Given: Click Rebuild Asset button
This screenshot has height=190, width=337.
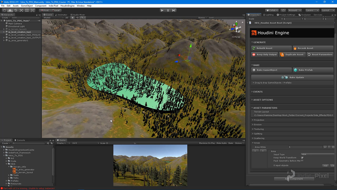Looking at the screenshot, I should 271,48.
